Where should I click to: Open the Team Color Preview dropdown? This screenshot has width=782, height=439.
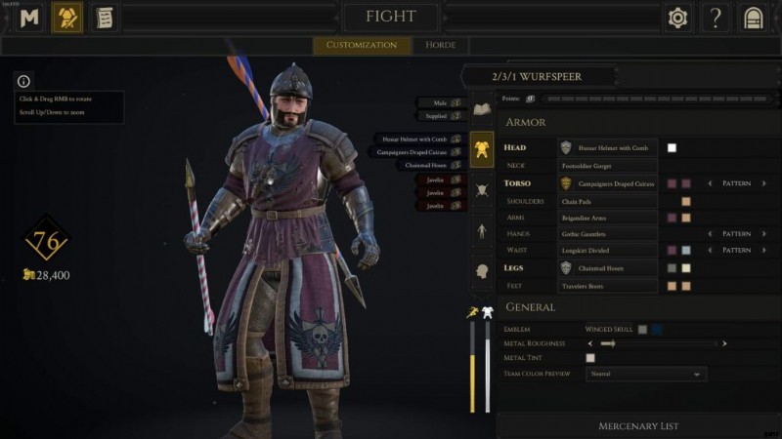click(x=646, y=374)
